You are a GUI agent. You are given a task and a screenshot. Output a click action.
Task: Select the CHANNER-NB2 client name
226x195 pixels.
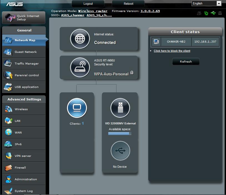click(x=176, y=42)
